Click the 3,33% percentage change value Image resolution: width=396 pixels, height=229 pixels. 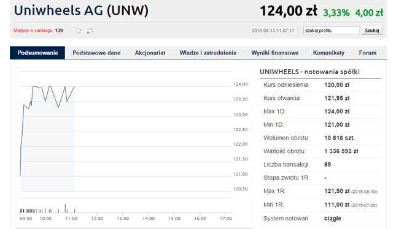[336, 13]
